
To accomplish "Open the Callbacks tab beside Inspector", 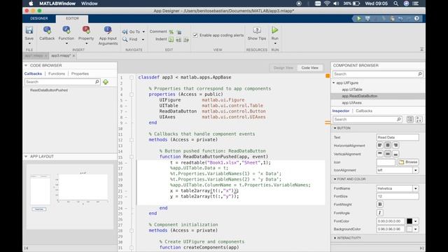I will 364,111.
